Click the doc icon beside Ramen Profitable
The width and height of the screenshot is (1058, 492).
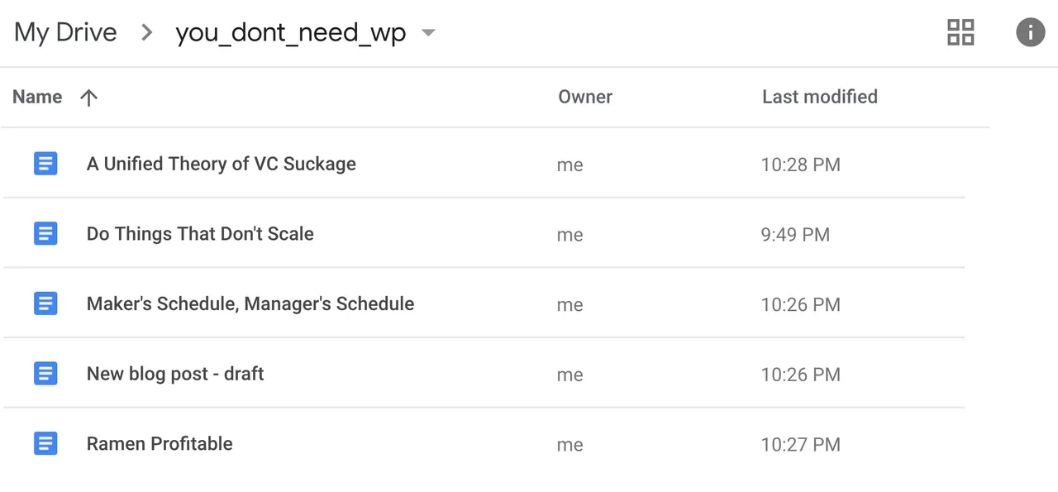(x=45, y=443)
